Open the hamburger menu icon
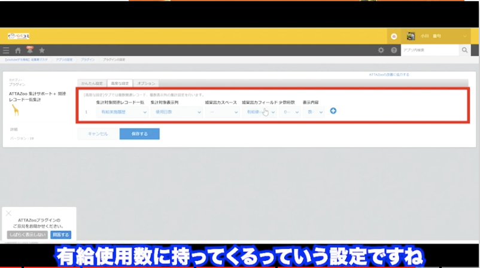 6,51
